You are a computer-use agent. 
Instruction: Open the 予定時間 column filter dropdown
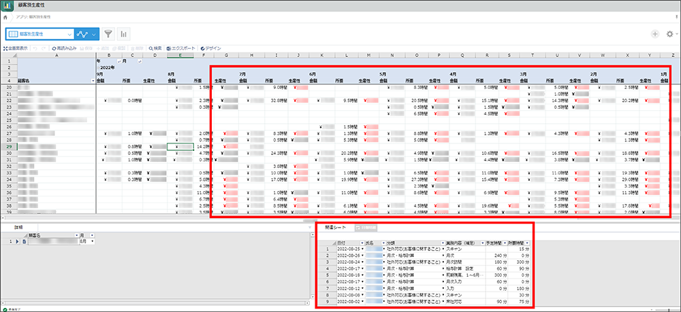[503, 243]
